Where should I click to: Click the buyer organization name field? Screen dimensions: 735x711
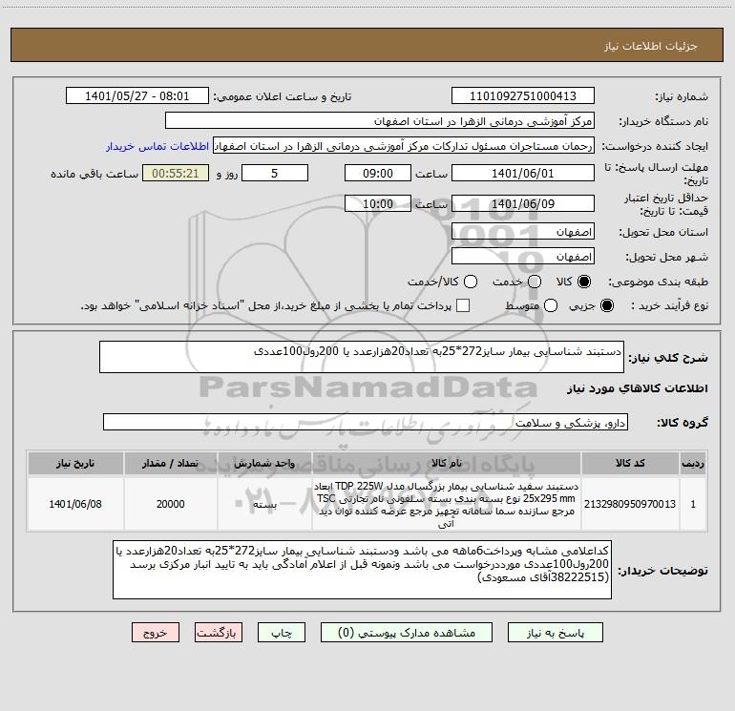tap(380, 121)
